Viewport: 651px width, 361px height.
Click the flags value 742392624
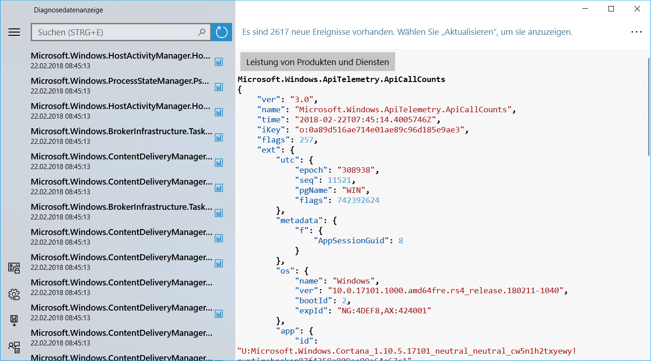coord(358,200)
